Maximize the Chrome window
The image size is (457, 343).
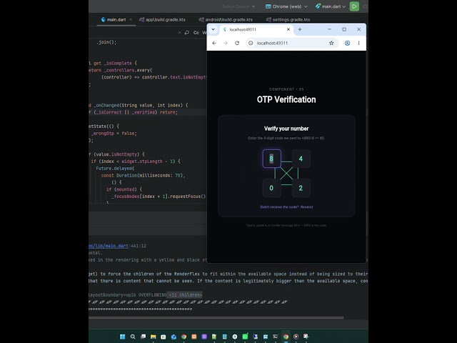point(344,29)
